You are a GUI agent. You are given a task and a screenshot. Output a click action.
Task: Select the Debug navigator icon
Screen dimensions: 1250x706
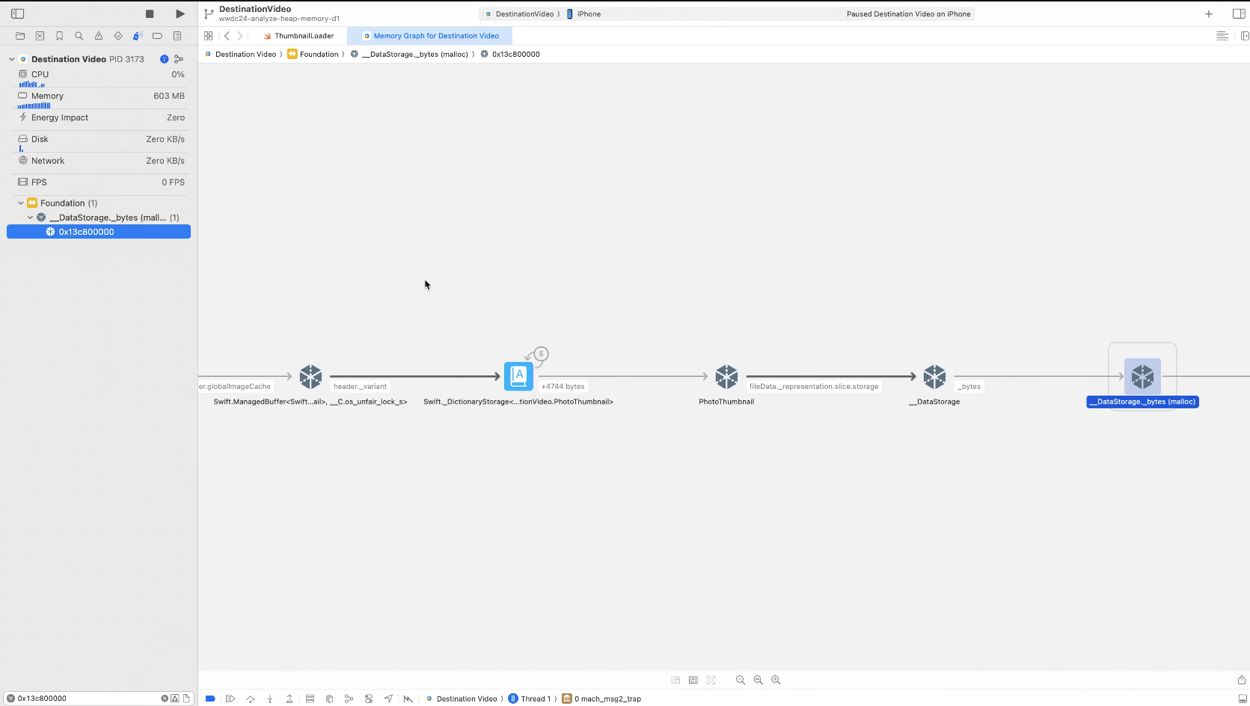(138, 36)
